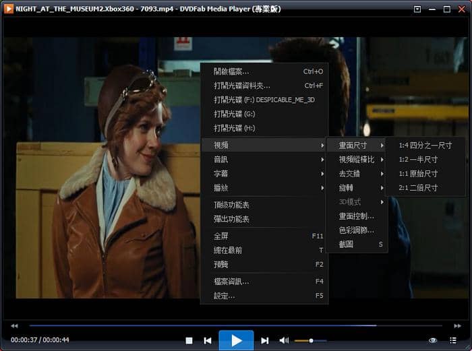Expand the 字幕 submenu
Screen dimensions: 472x351
coord(264,174)
